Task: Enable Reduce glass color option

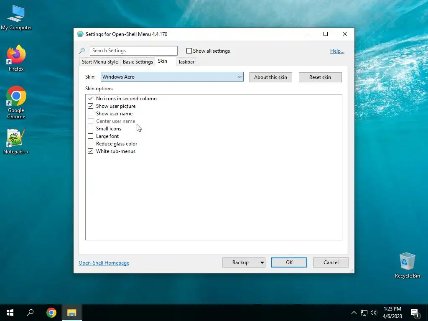Action: coord(90,144)
